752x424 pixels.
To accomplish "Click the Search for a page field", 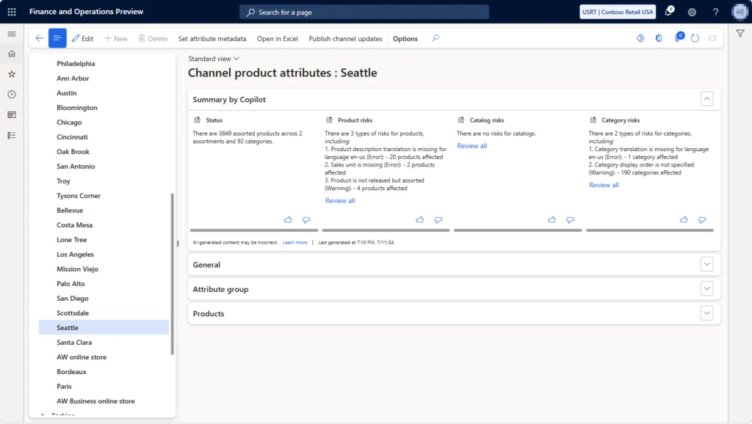I will coord(364,12).
